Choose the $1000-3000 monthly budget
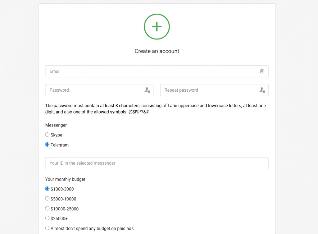 coord(47,189)
